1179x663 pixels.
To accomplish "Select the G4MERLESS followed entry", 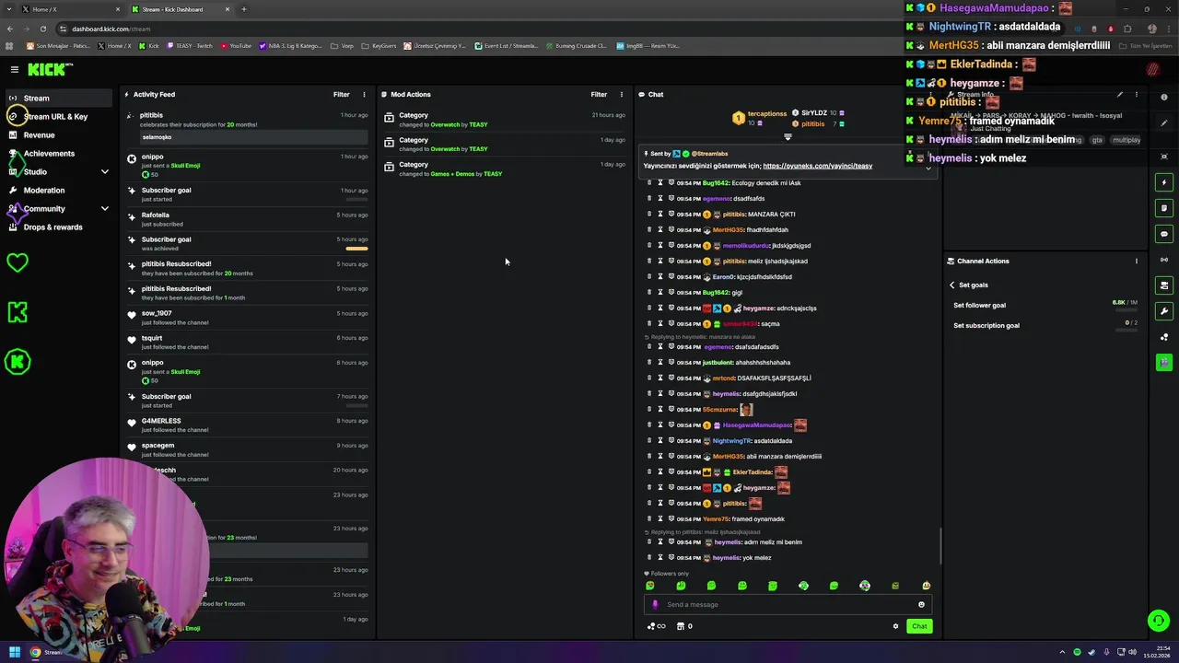I will pyautogui.click(x=249, y=425).
